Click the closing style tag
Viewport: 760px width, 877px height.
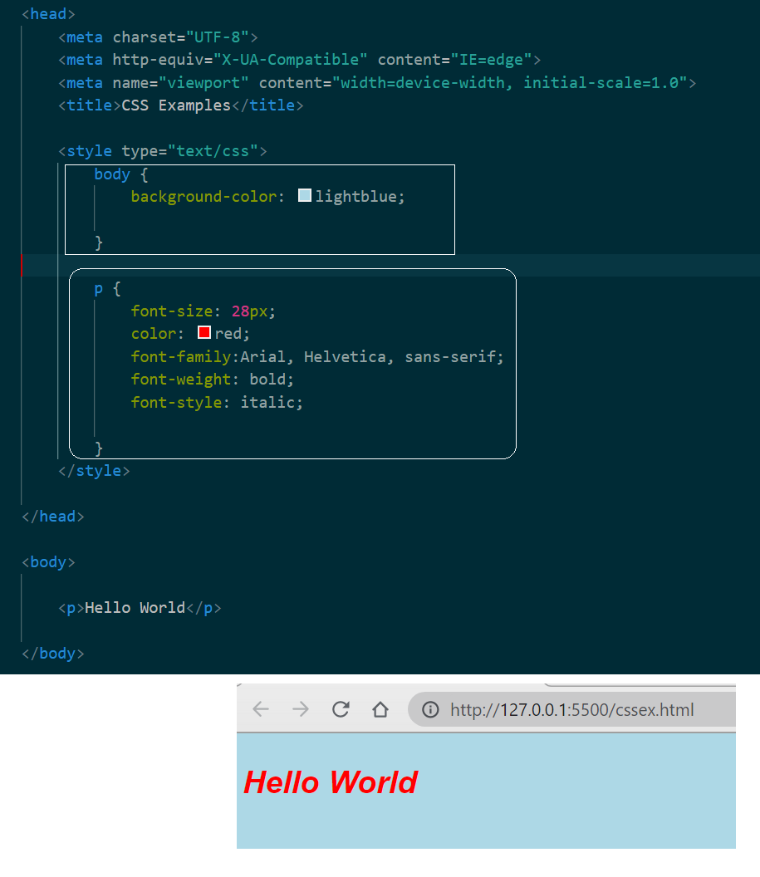click(94, 471)
